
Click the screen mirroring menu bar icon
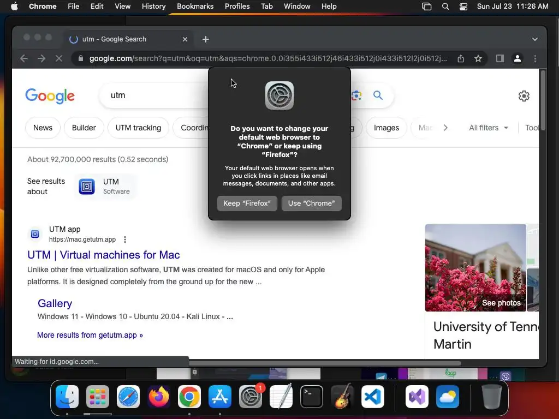426,7
